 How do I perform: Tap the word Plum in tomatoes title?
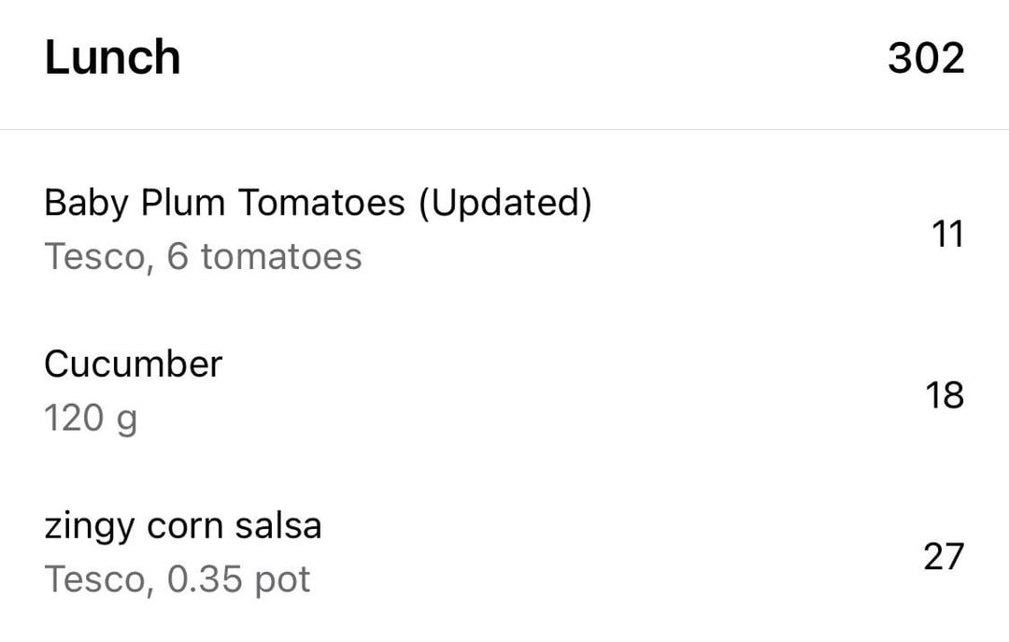183,202
